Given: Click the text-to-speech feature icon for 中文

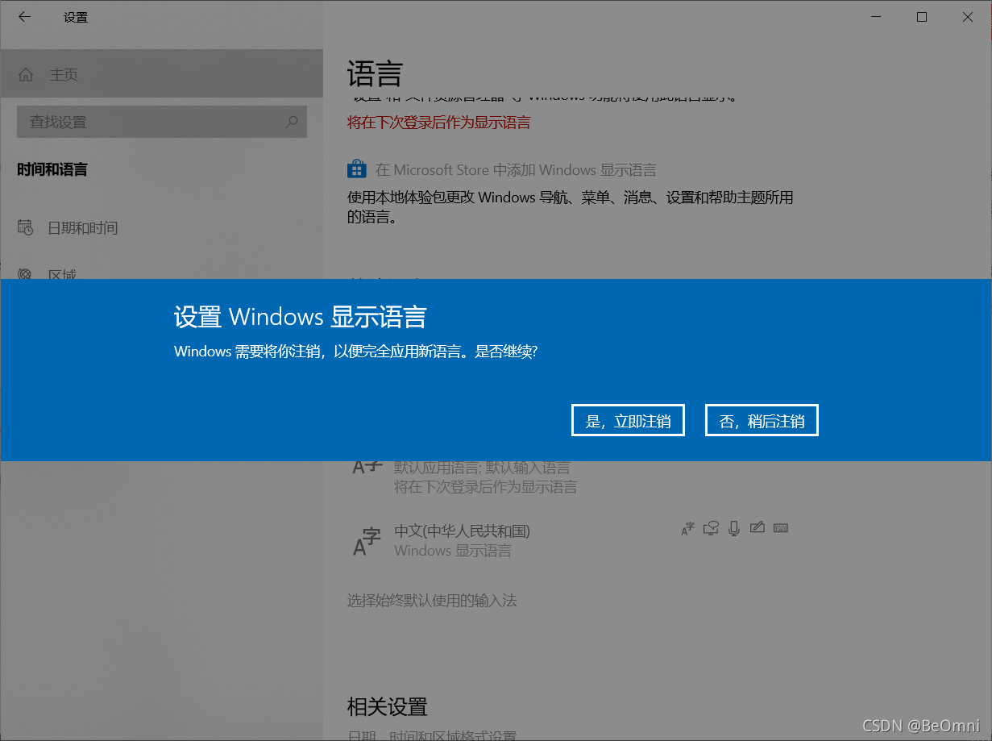Looking at the screenshot, I should pos(711,529).
